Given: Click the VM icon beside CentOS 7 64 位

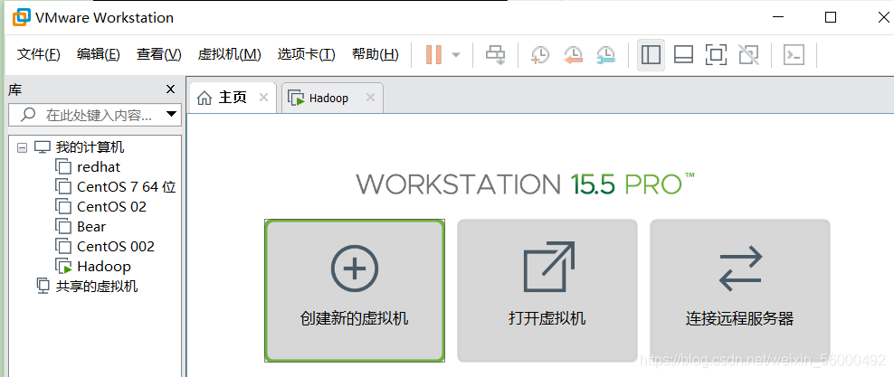Looking at the screenshot, I should coord(62,187).
